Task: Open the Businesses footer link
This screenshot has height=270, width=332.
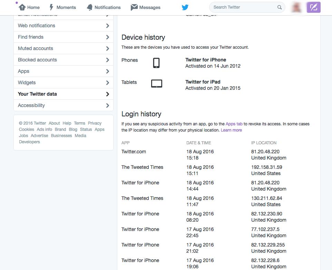Action: [x=61, y=136]
